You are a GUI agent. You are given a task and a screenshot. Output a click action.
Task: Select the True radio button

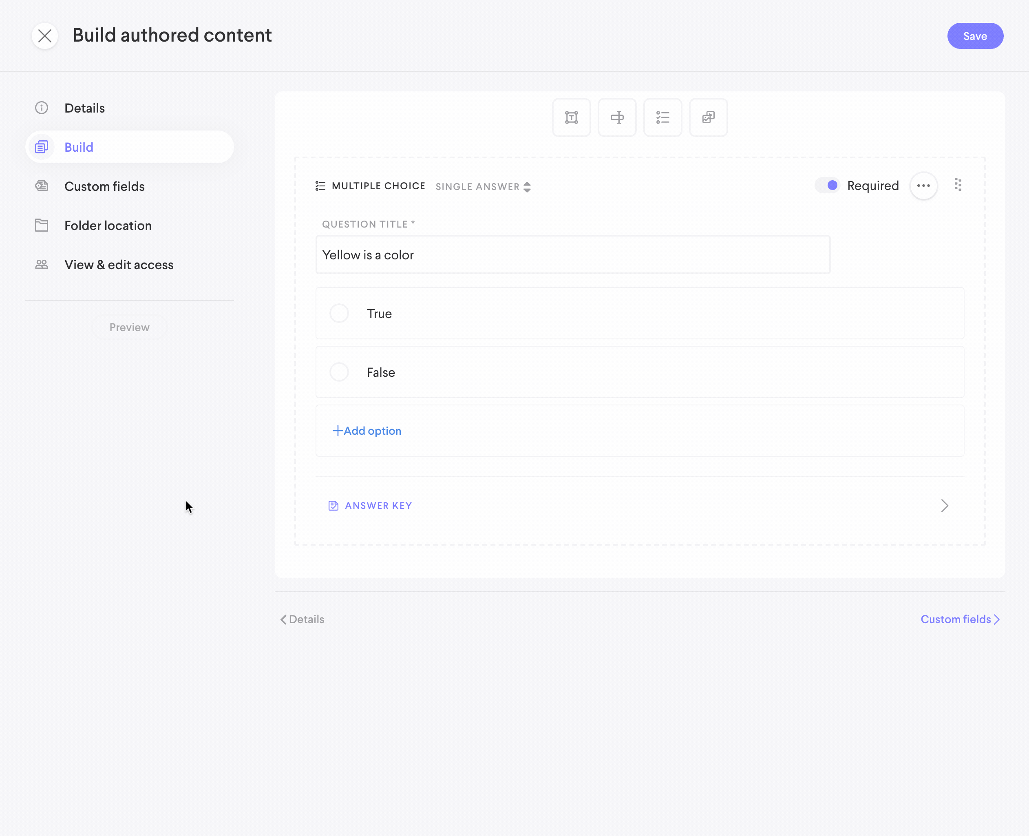[x=339, y=314]
